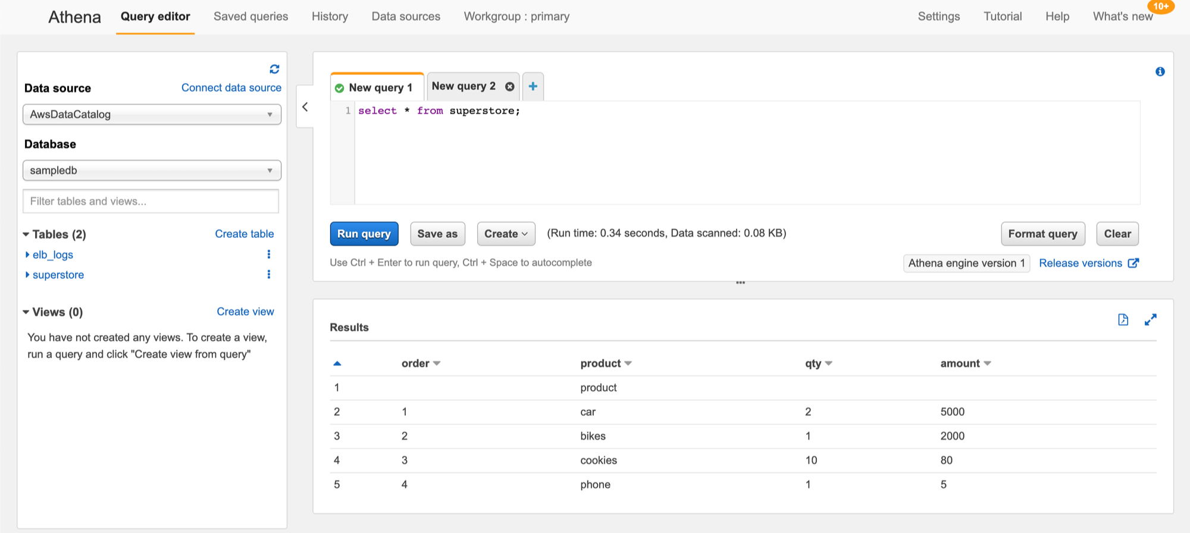Select the 'bikes' product cell
The image size is (1190, 533).
593,436
